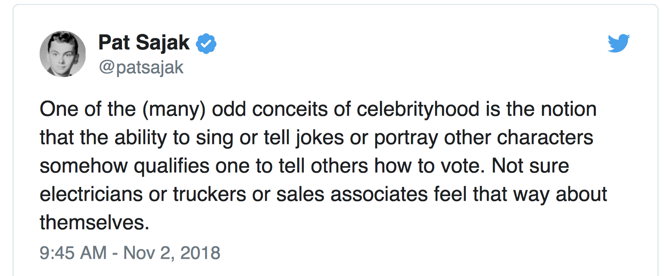Click the word "celebrityhood" in the tweet

418,109
